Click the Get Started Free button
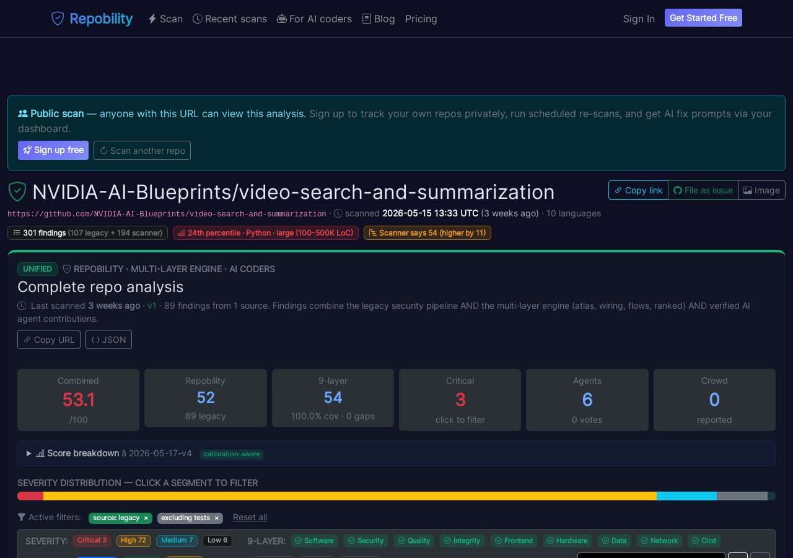Image resolution: width=793 pixels, height=558 pixels. tap(703, 18)
